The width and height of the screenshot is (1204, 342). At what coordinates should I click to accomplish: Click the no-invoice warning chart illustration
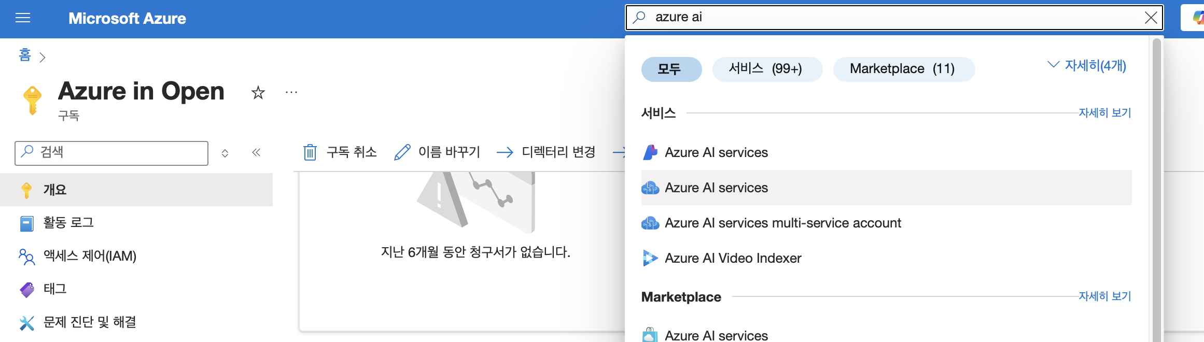tap(475, 203)
